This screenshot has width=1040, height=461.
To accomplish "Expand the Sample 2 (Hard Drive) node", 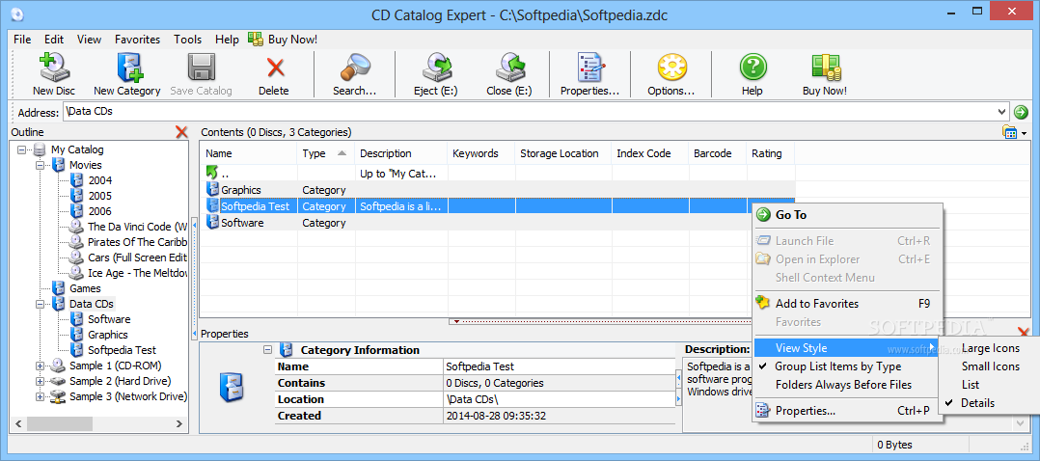I will coord(40,381).
